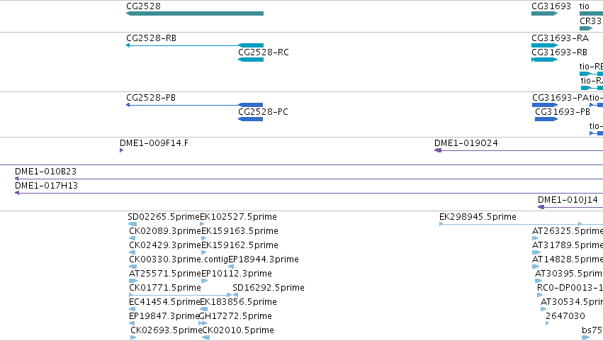Click the EK102527.5prime EST label

[238, 217]
